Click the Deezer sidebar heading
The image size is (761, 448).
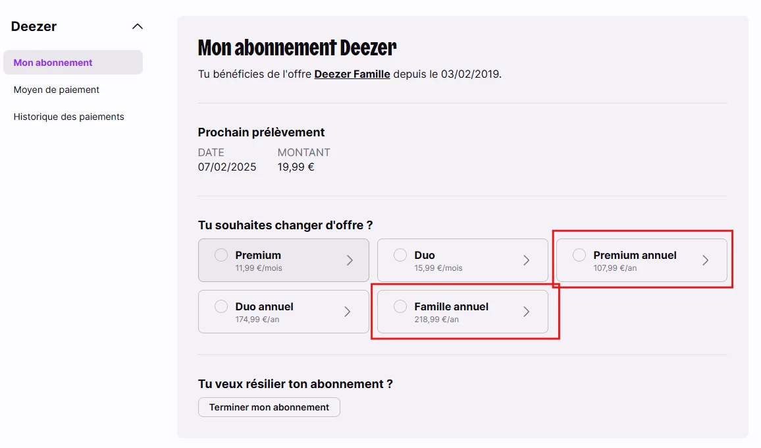click(34, 27)
